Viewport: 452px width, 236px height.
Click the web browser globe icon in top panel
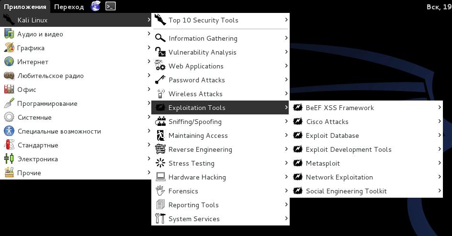click(95, 6)
